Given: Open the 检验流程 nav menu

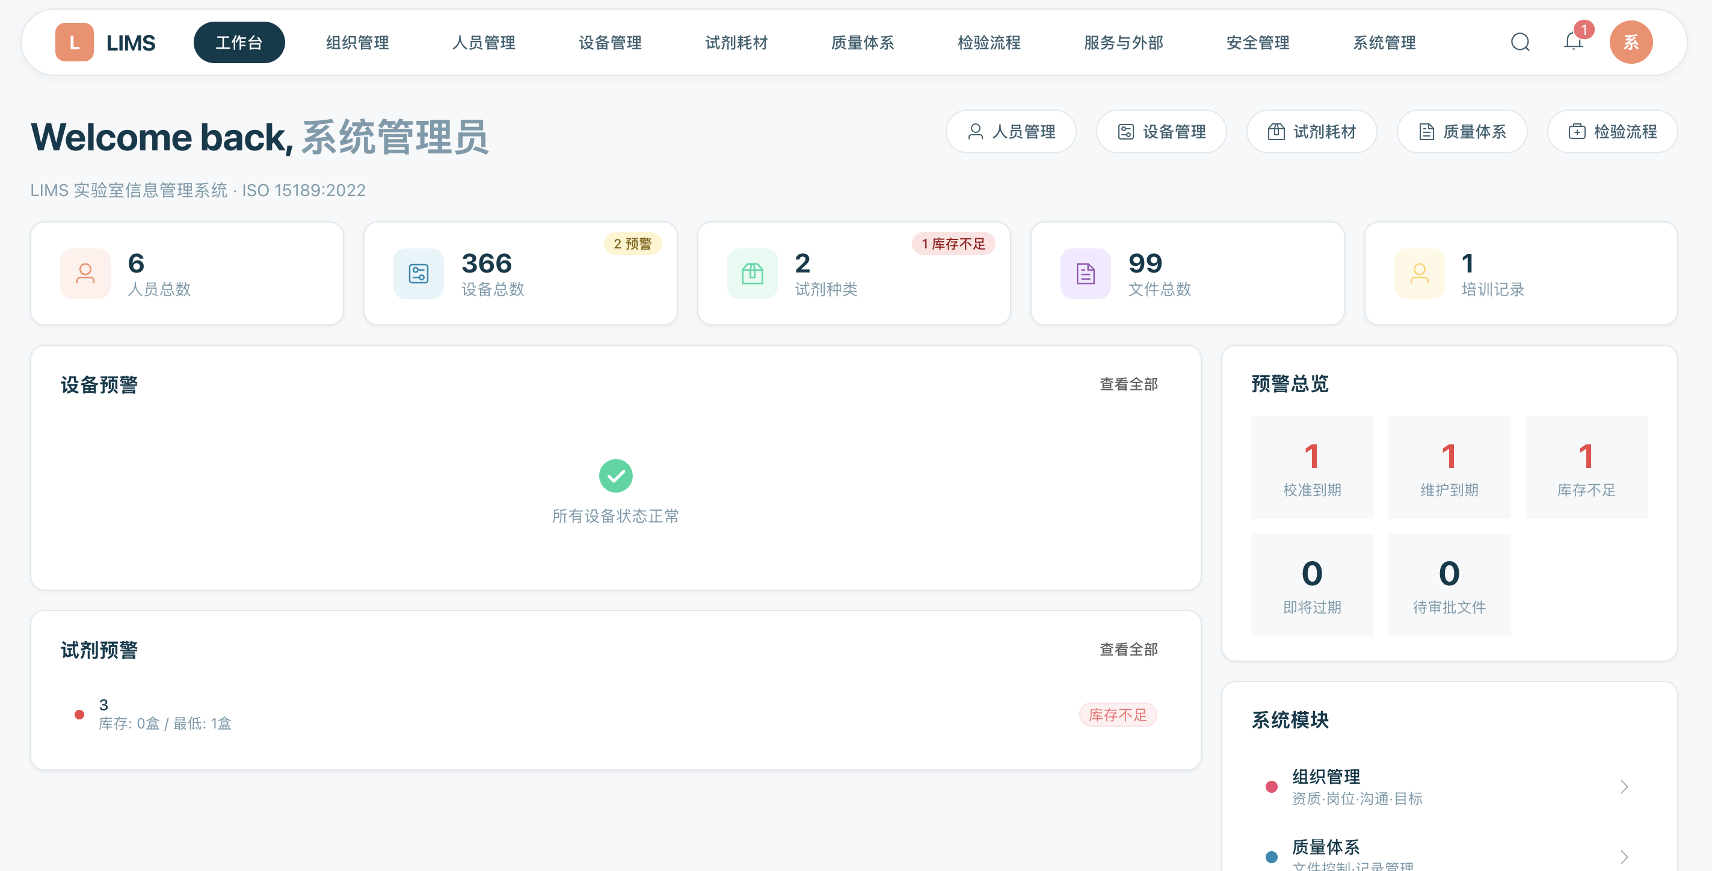Looking at the screenshot, I should point(989,43).
